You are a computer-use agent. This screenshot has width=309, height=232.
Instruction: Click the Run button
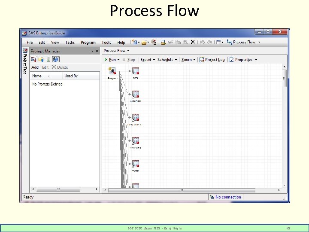[x=110, y=60]
